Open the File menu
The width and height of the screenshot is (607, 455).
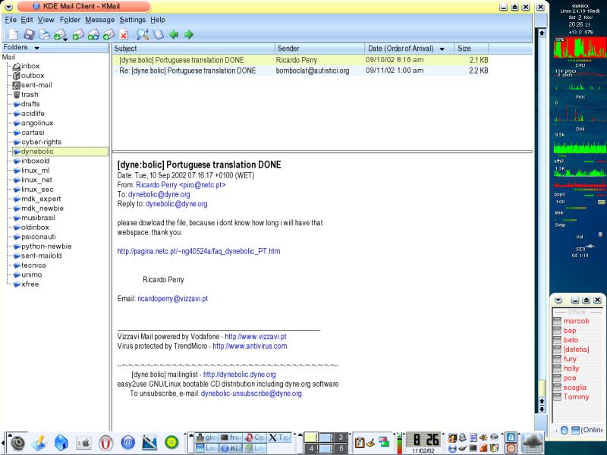11,20
